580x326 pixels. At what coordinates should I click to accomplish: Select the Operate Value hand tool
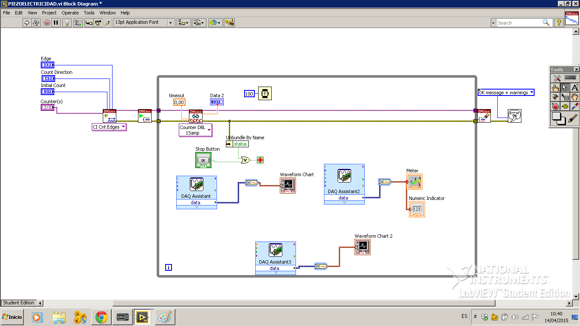(x=556, y=87)
